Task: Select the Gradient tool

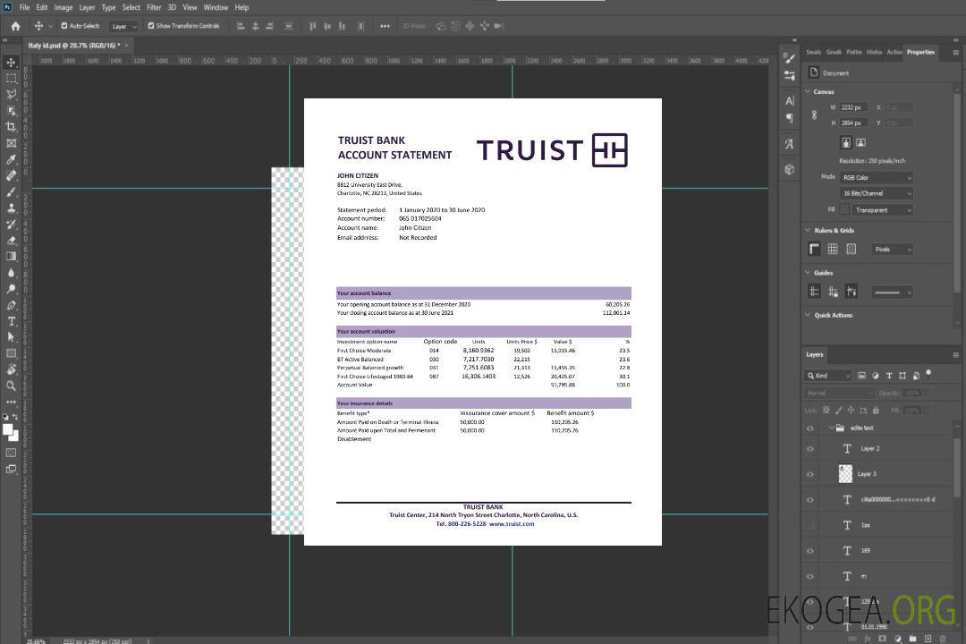Action: click(11, 257)
